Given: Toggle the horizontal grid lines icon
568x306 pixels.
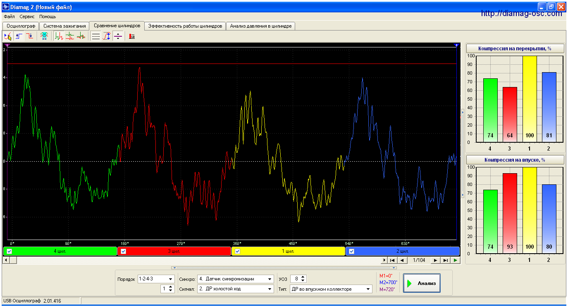Looking at the screenshot, I should (x=96, y=36).
